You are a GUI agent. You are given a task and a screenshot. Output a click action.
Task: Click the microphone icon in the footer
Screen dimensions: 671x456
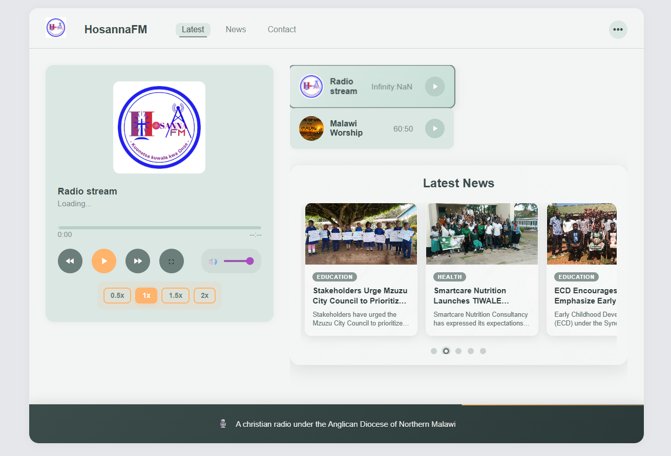223,423
